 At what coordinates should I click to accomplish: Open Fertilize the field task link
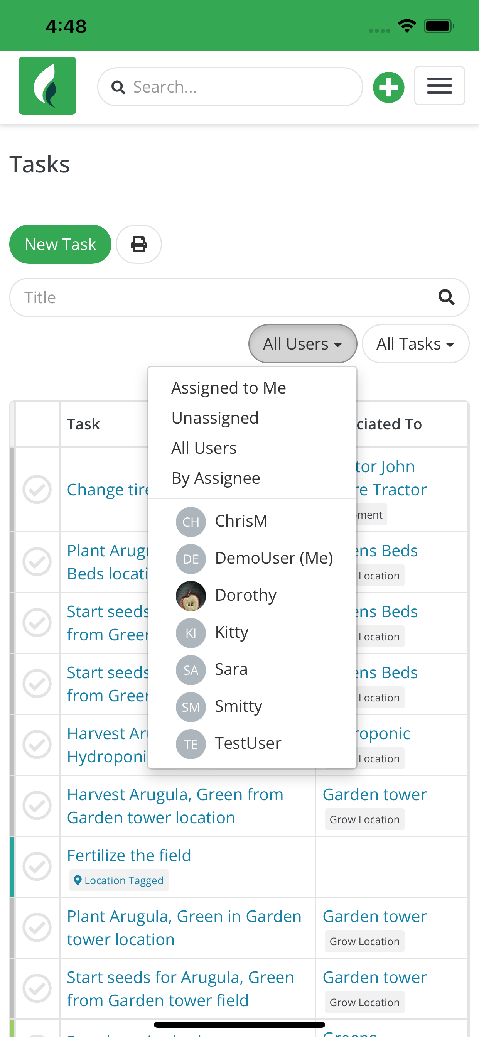[x=129, y=855]
